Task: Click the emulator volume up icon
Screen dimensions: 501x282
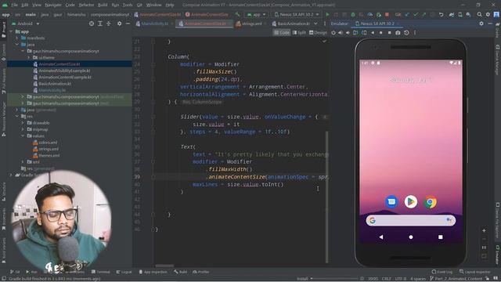Action: pyautogui.click(x=341, y=33)
